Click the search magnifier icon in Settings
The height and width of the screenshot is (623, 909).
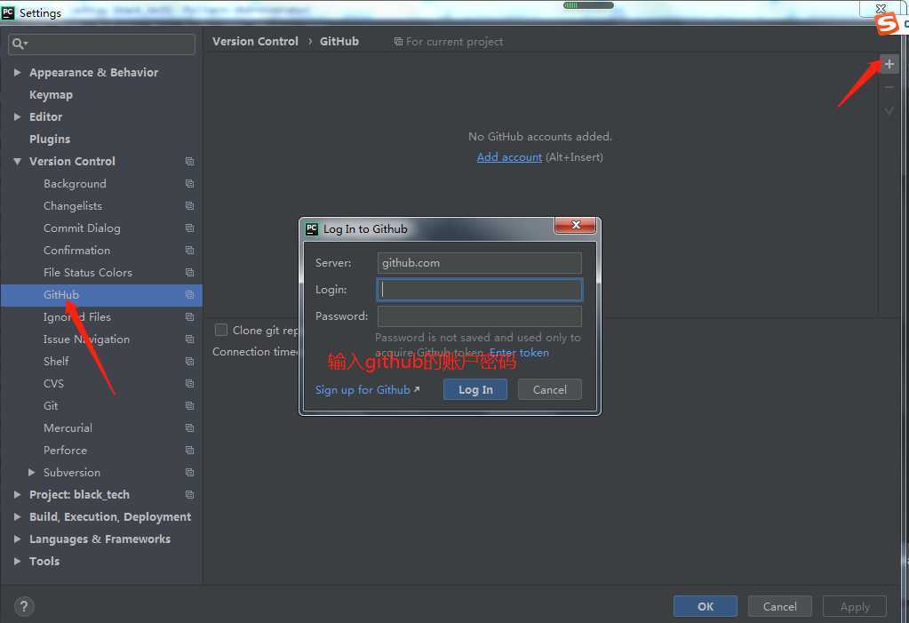[x=19, y=44]
